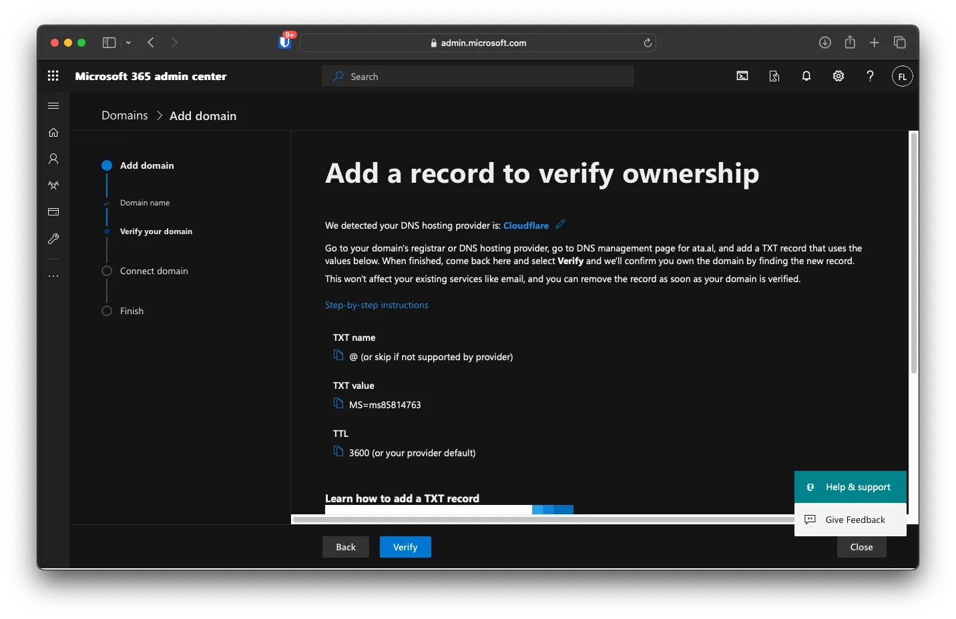
Task: Expand the Safari sidebar dropdown arrow
Action: point(128,43)
